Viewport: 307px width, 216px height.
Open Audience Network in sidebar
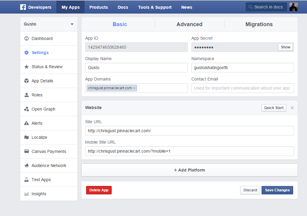pos(49,166)
